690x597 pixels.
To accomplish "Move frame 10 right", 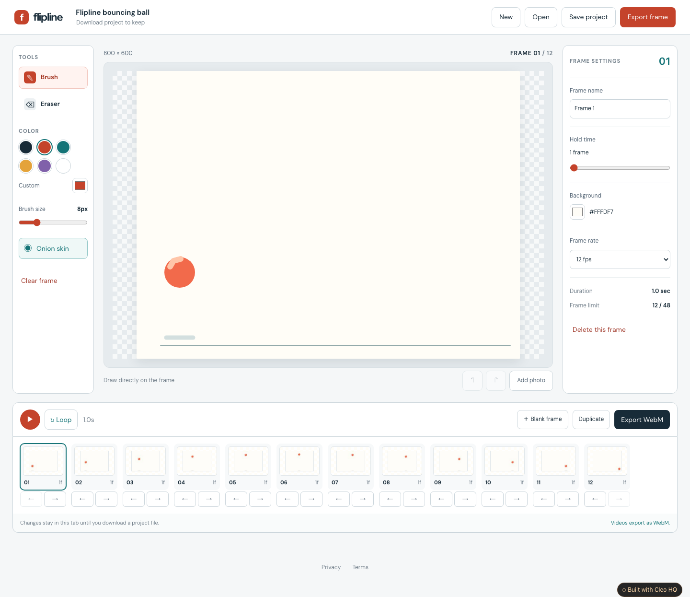I will click(517, 499).
